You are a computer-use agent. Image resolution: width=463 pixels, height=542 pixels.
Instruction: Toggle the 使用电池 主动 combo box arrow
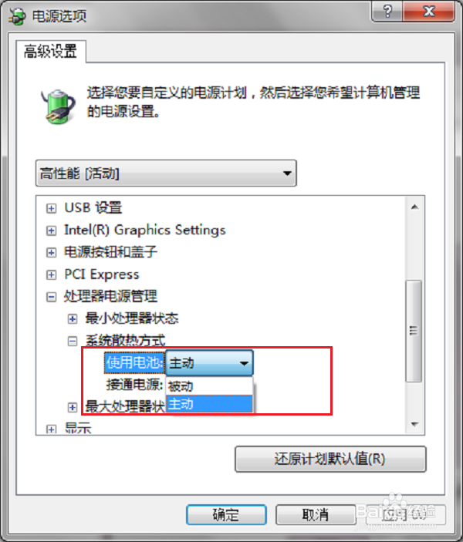(x=244, y=363)
